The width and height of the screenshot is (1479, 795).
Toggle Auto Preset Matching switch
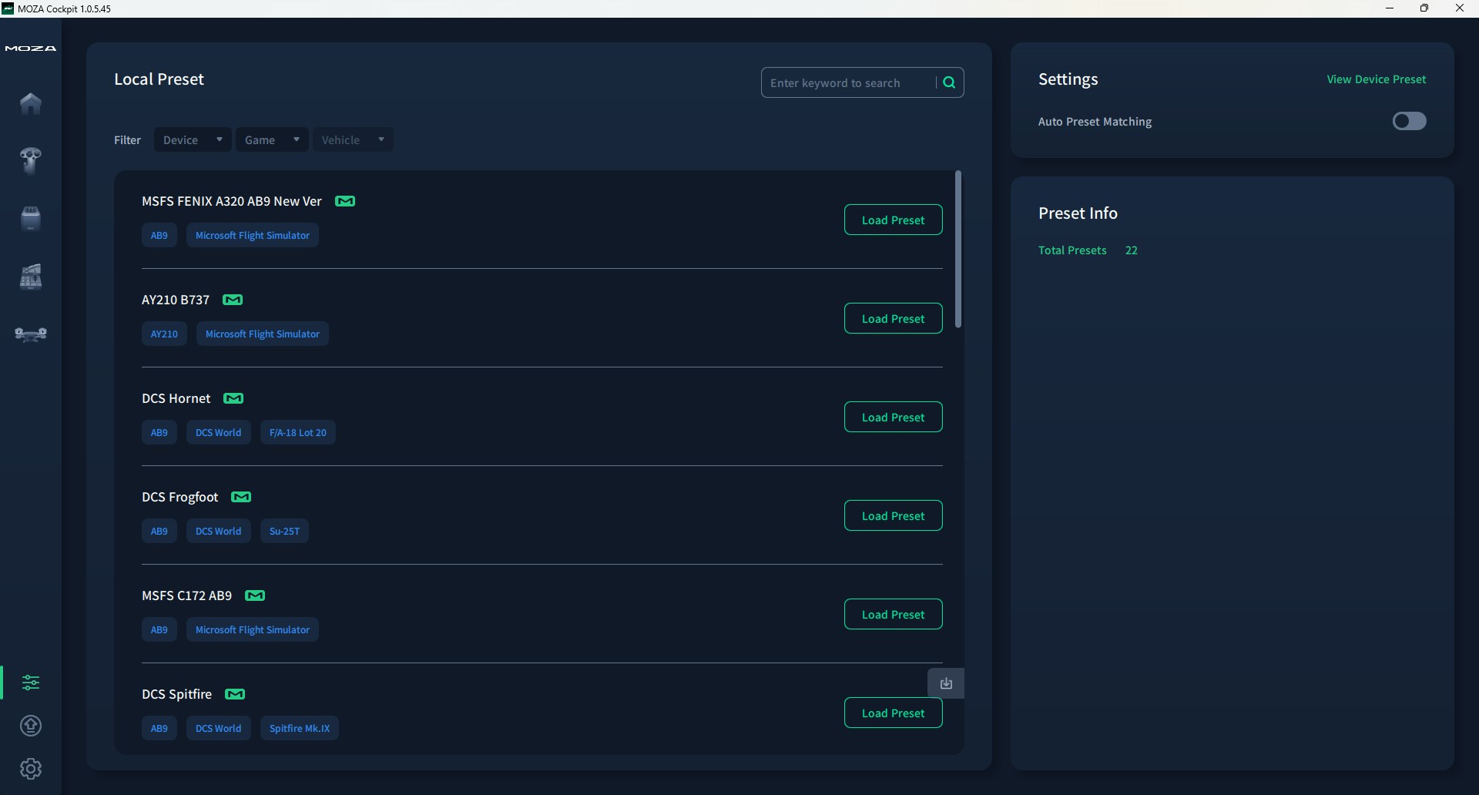1409,121
